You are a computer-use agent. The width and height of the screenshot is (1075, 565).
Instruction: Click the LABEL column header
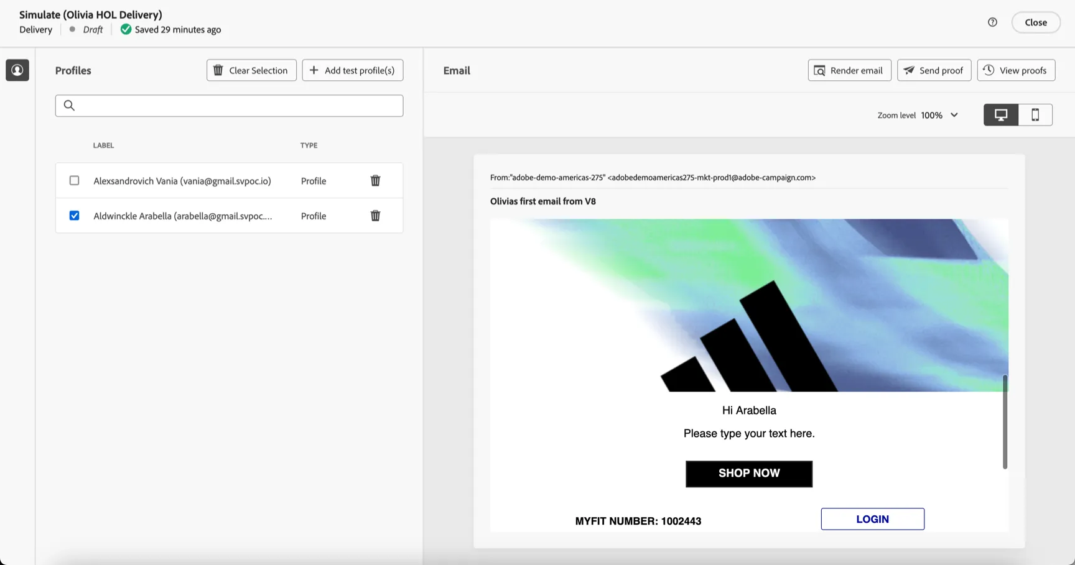coord(103,145)
